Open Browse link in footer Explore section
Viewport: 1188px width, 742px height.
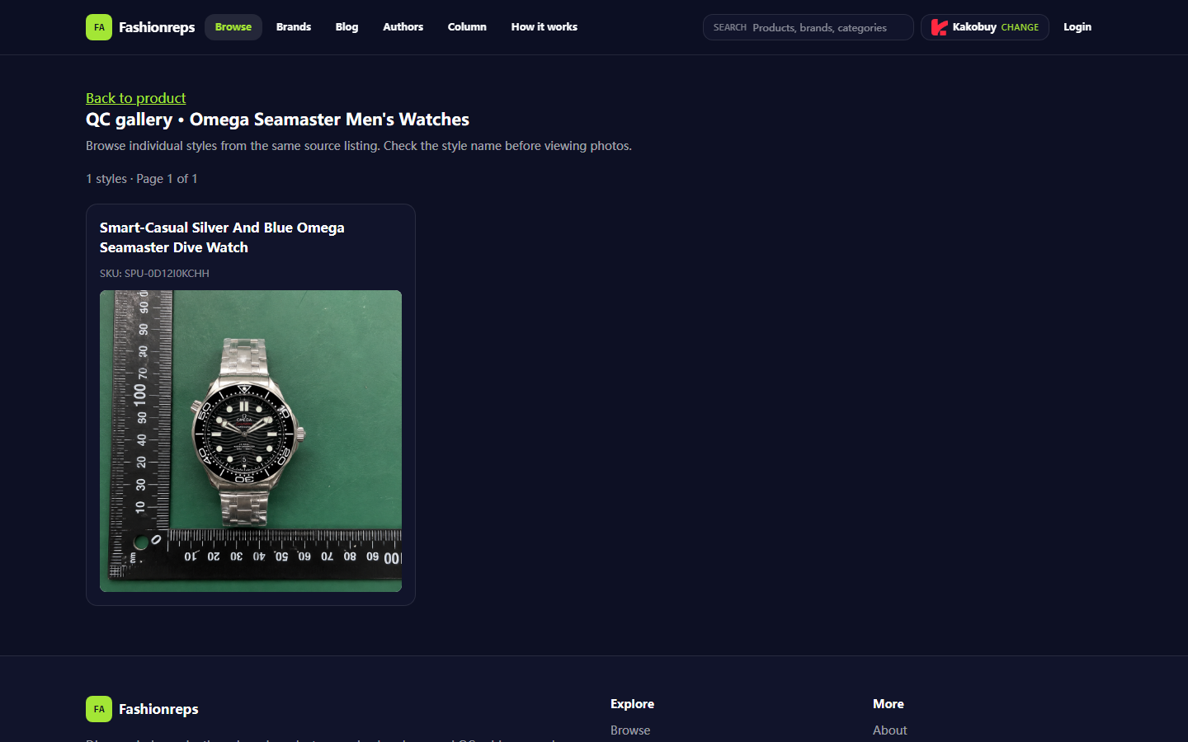(630, 730)
